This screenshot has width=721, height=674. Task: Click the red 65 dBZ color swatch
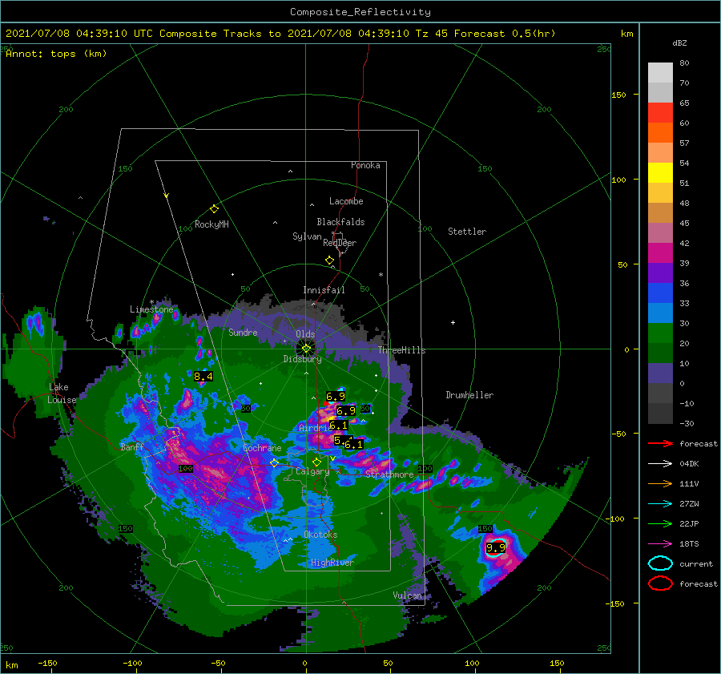click(x=660, y=112)
